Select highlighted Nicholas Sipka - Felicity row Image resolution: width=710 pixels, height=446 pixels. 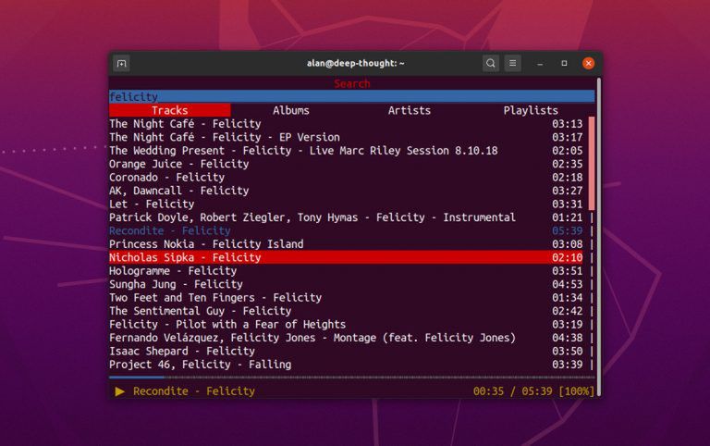coord(346,257)
